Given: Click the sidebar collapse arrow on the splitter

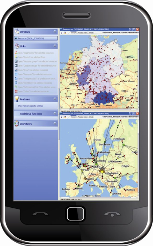Looking at the screenshot, I should [x=59, y=114].
